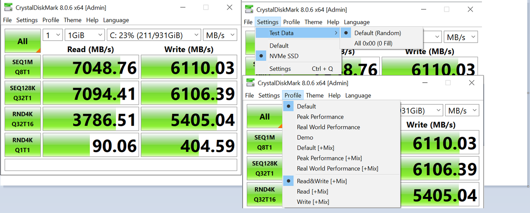Open Language menu in bottom-right window
Viewport: 530px width, 213px height.
click(358, 95)
